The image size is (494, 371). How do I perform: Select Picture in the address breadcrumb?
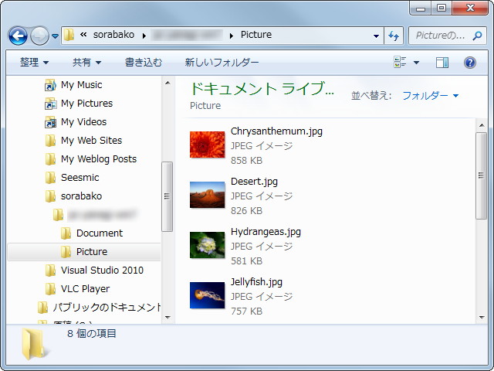[256, 35]
